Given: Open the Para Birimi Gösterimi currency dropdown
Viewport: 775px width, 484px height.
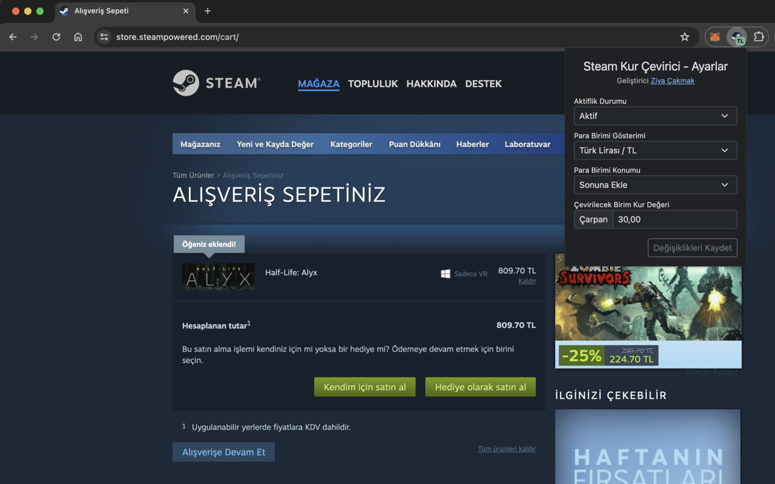Looking at the screenshot, I should pos(655,150).
